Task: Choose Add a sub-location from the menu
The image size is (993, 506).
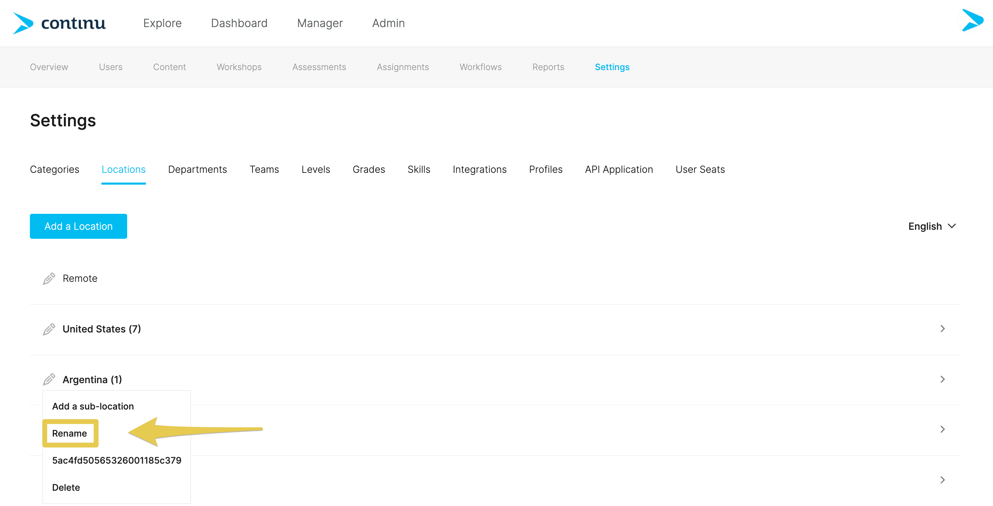Action: click(93, 407)
